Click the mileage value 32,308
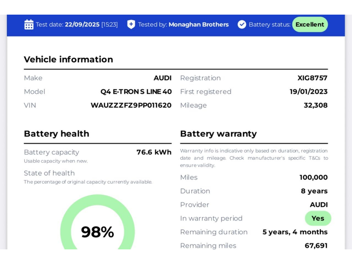The height and width of the screenshot is (264, 352). [316, 105]
